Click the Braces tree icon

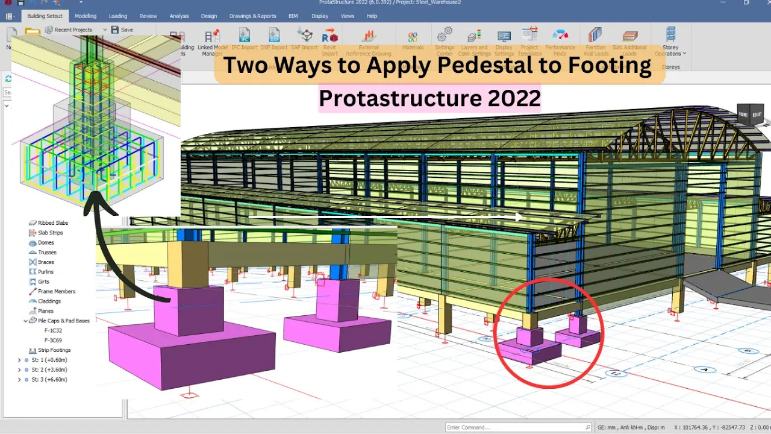click(33, 262)
